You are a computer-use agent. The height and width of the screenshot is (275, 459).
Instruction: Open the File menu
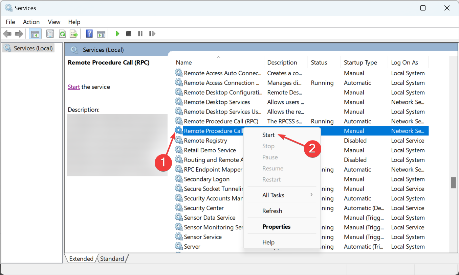tap(10, 22)
